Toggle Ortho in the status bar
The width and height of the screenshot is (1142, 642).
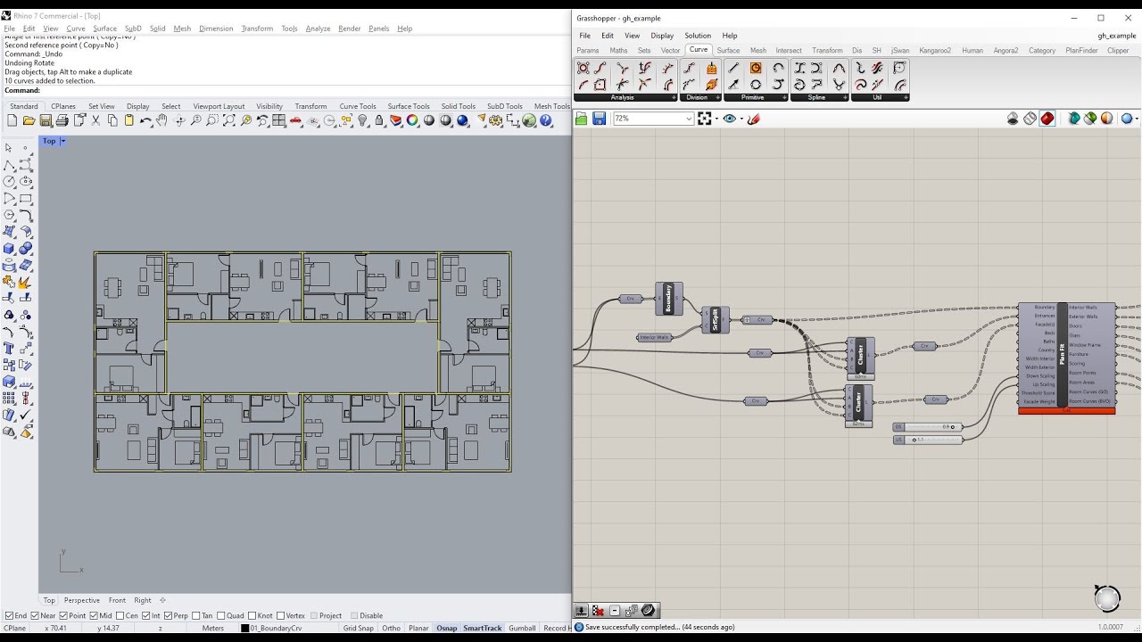pos(391,628)
